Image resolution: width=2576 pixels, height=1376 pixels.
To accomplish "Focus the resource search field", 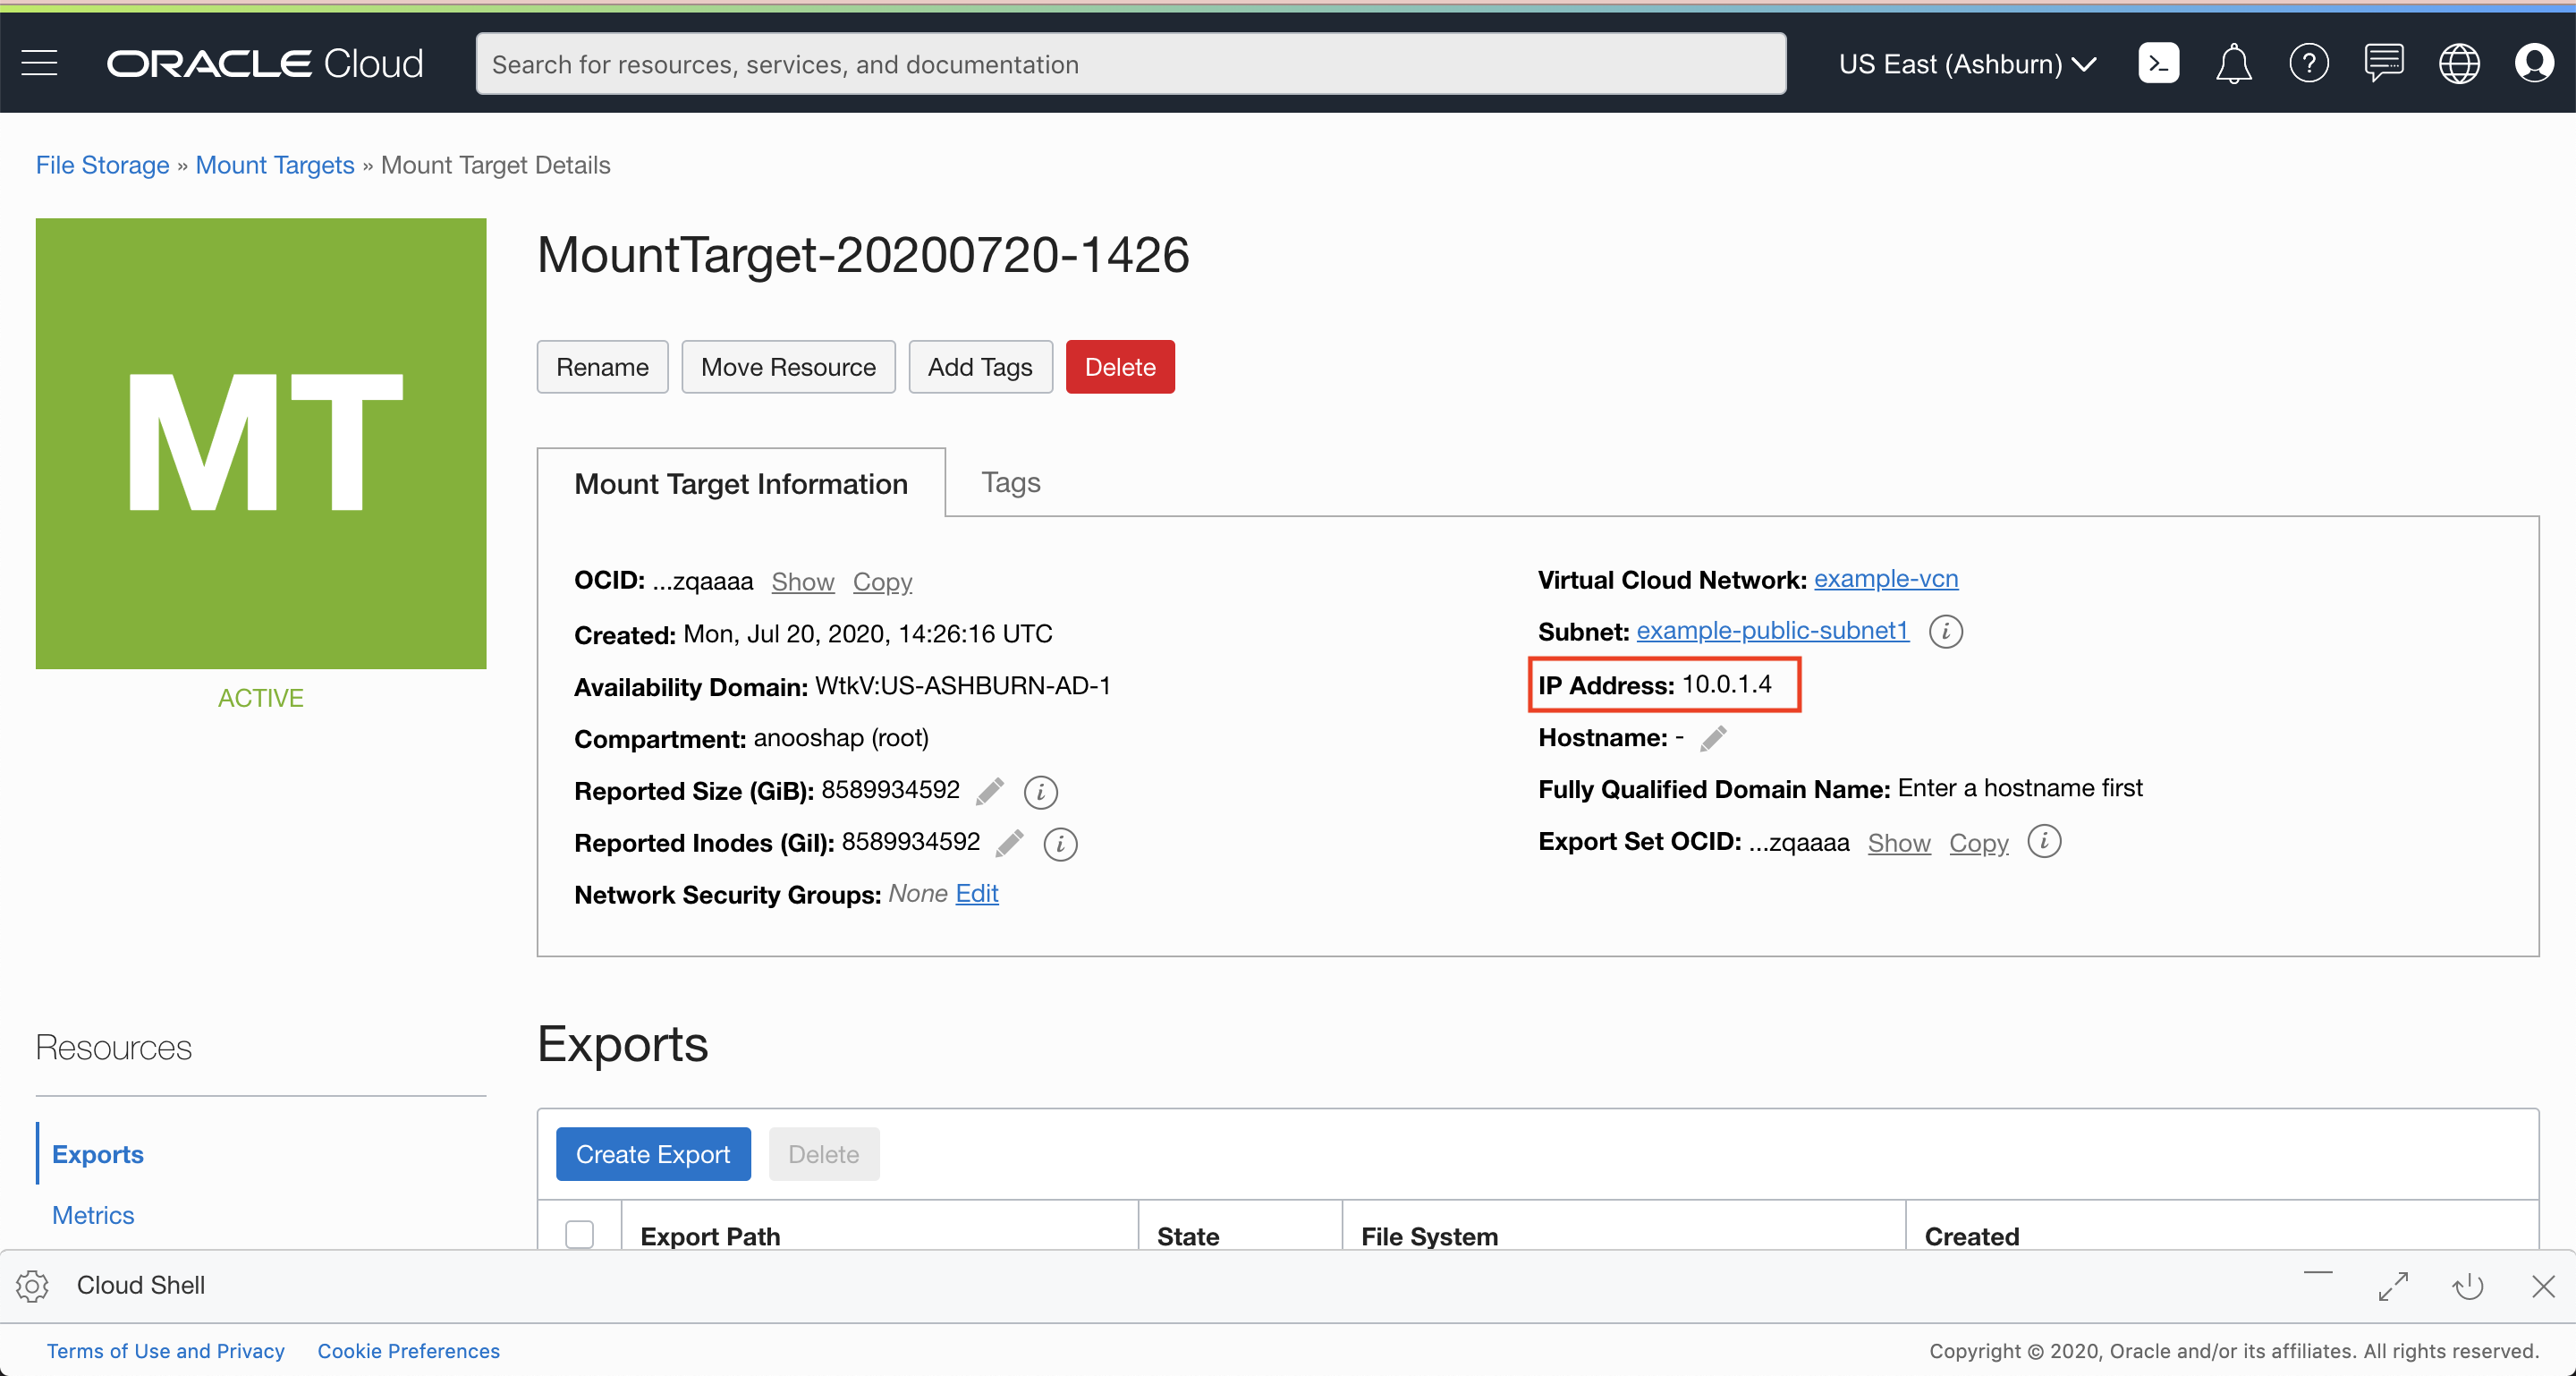I will pyautogui.click(x=1130, y=64).
